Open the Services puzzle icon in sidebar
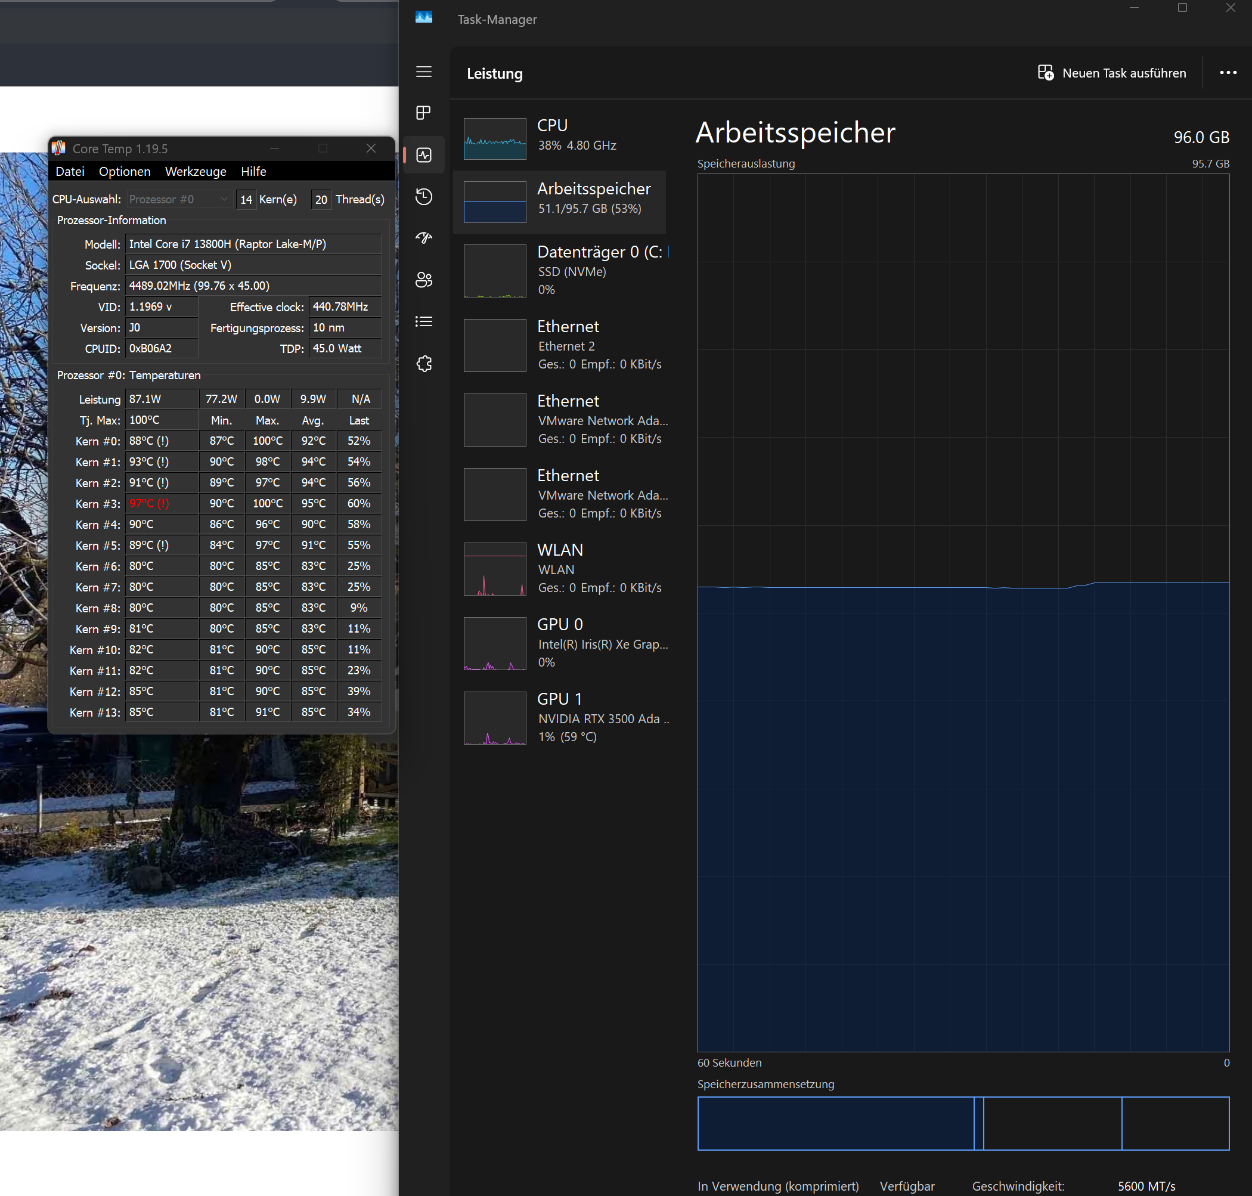Image resolution: width=1252 pixels, height=1196 pixels. 424,363
